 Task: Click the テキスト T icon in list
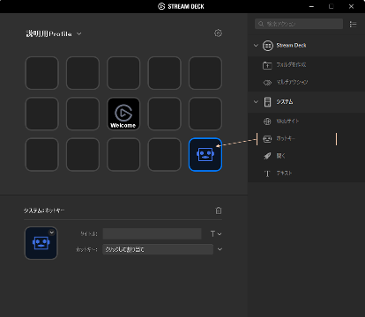tap(267, 173)
